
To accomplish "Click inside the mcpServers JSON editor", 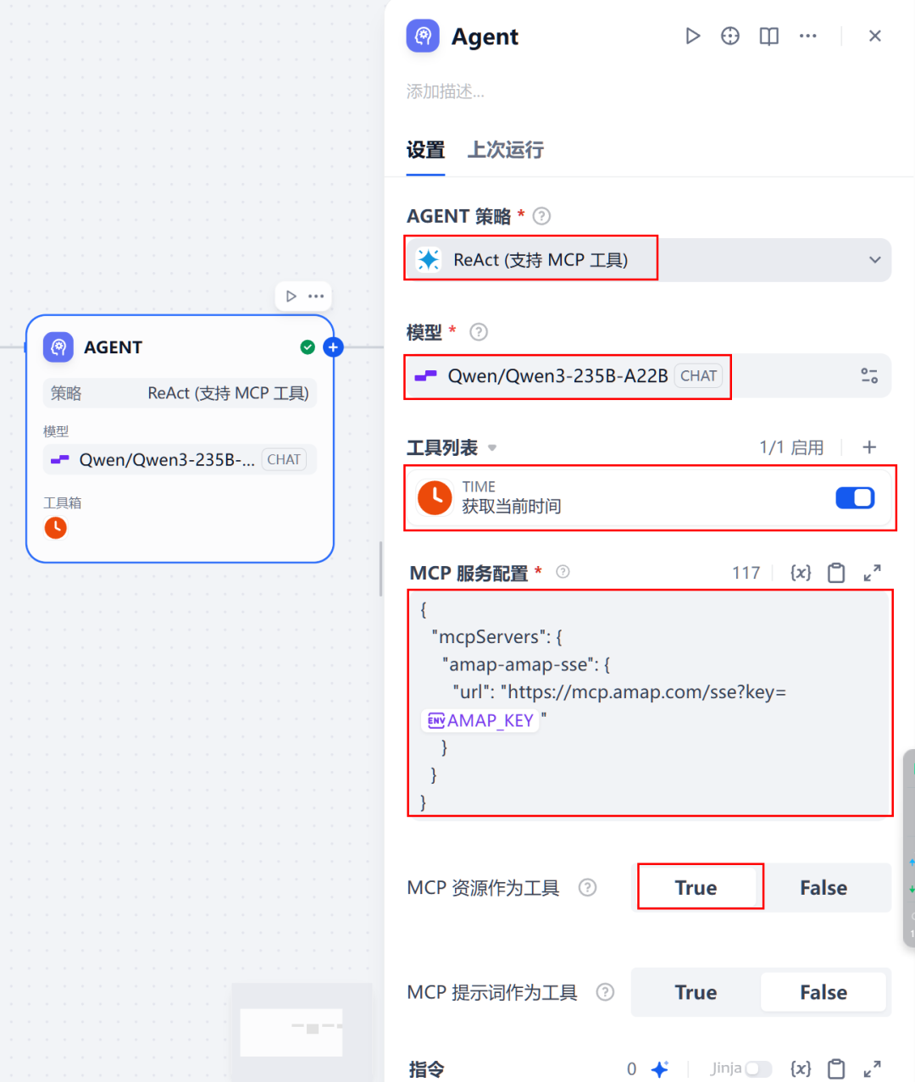I will click(650, 703).
